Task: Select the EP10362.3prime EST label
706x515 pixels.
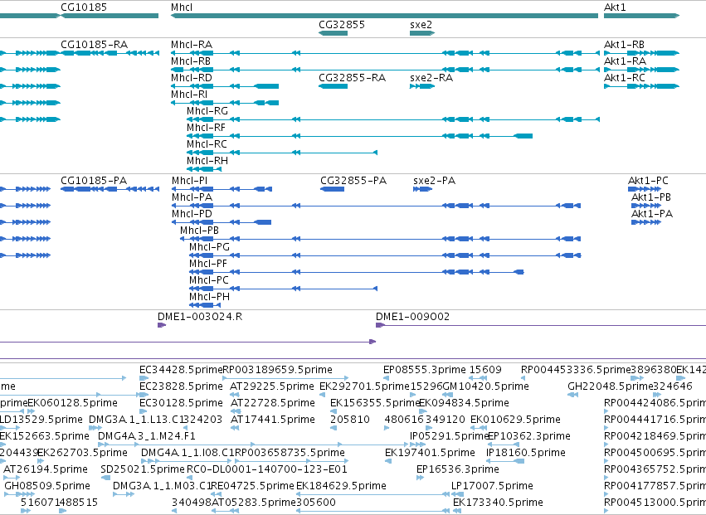Action: point(529,436)
